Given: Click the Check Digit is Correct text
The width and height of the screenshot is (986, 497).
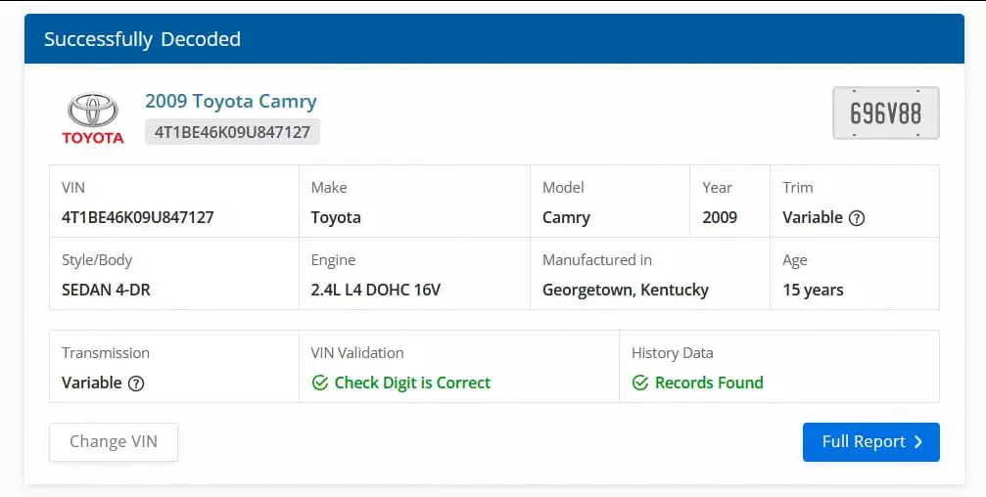Looking at the screenshot, I should (412, 383).
